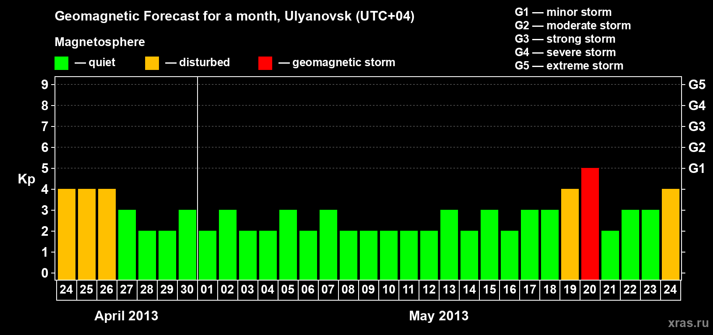Select the orange bar for April 25

click(87, 234)
